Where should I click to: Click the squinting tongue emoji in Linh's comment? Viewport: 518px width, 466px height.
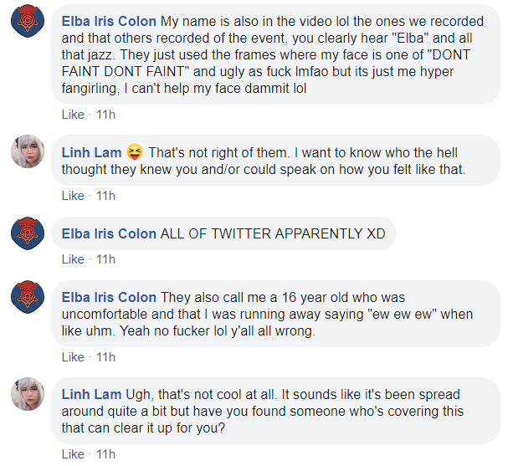tap(135, 152)
